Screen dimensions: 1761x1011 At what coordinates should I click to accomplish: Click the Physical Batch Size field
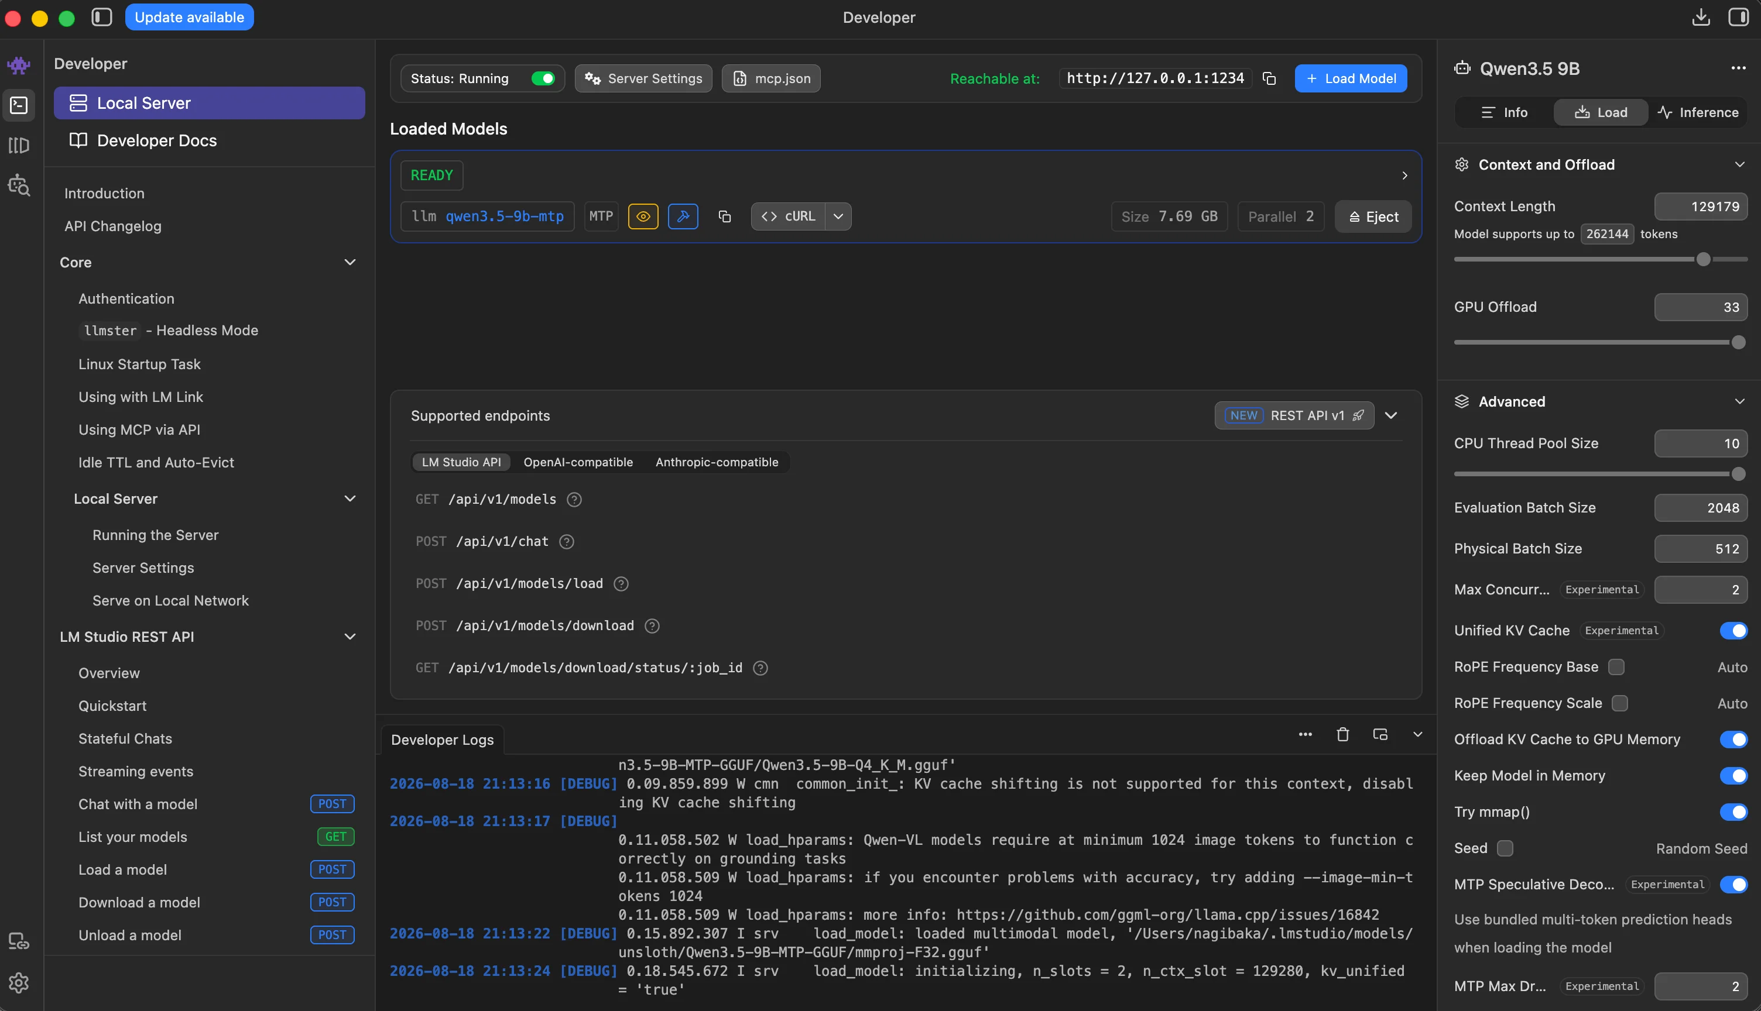point(1701,549)
